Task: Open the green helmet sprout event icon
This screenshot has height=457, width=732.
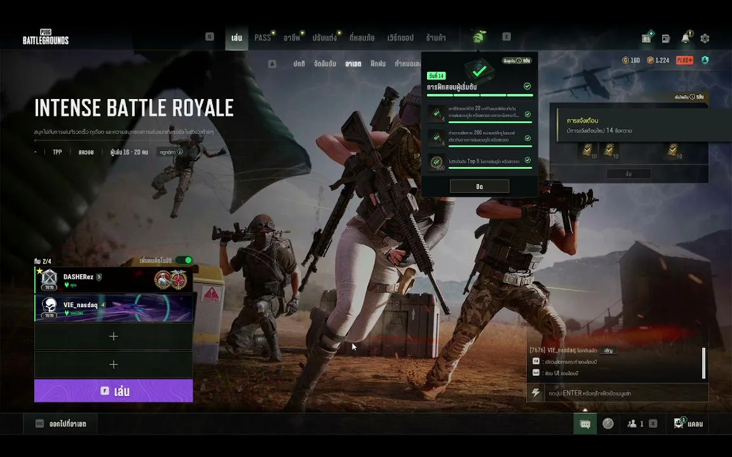Action: click(479, 36)
